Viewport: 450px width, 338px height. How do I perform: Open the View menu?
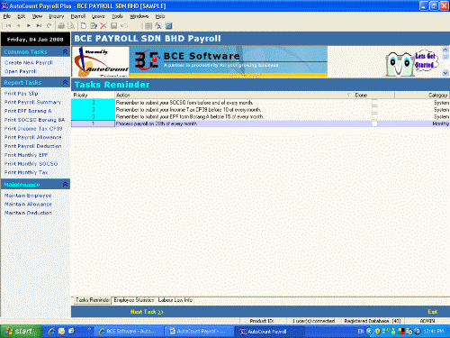[37, 16]
